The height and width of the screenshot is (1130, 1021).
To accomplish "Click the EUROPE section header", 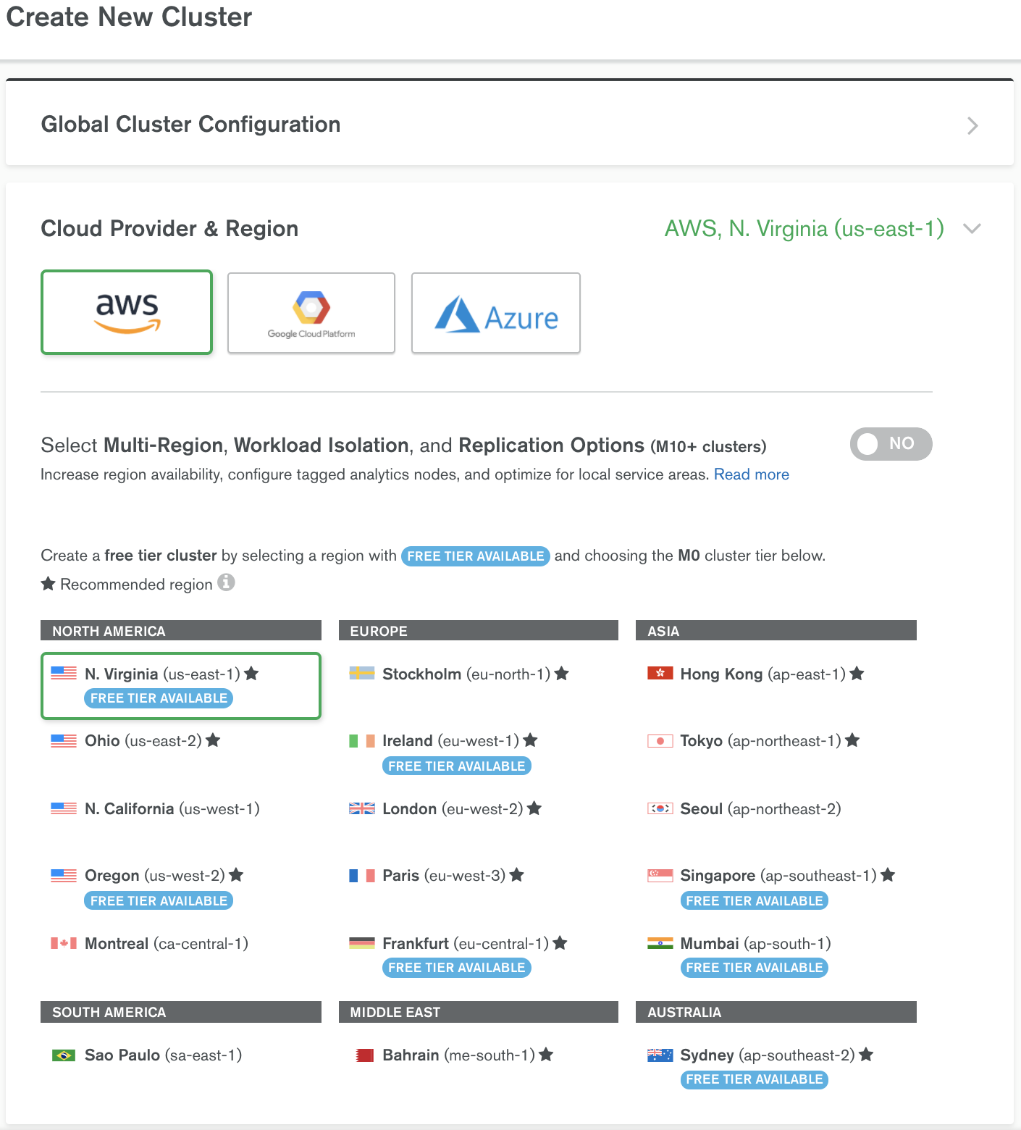I will pos(478,630).
